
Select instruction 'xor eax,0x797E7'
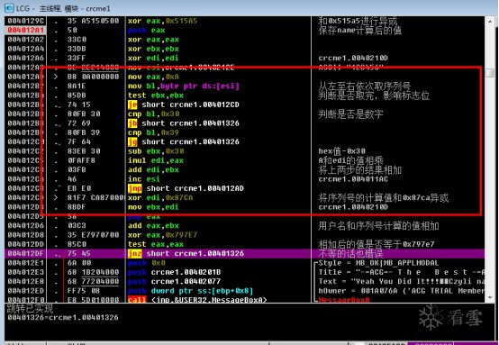click(163, 235)
